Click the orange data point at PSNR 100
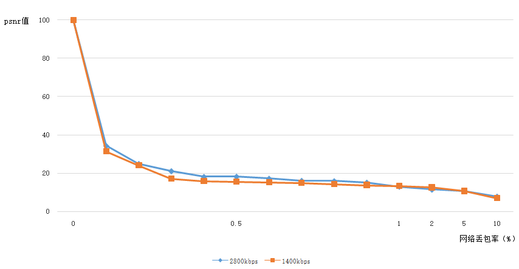Screen dimensions: 519x269 pos(74,20)
